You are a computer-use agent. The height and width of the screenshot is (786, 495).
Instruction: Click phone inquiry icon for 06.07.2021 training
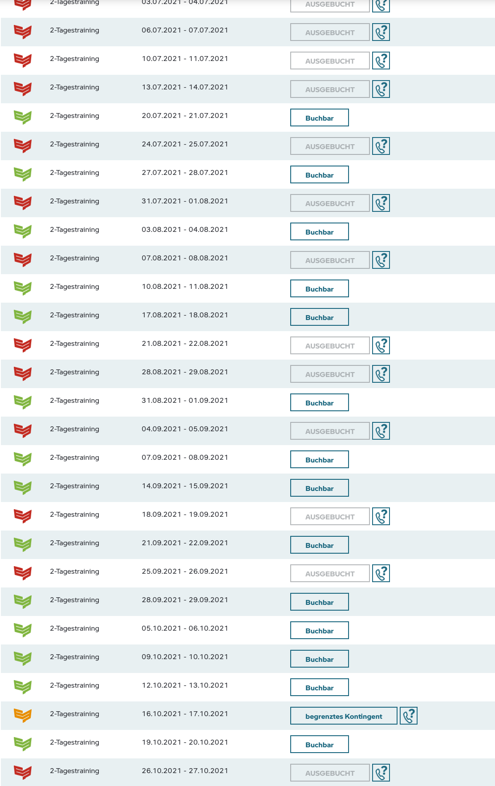[x=381, y=32]
